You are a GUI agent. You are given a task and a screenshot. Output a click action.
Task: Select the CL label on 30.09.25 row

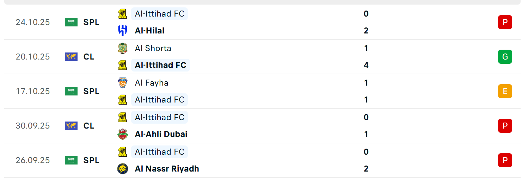[x=89, y=126]
